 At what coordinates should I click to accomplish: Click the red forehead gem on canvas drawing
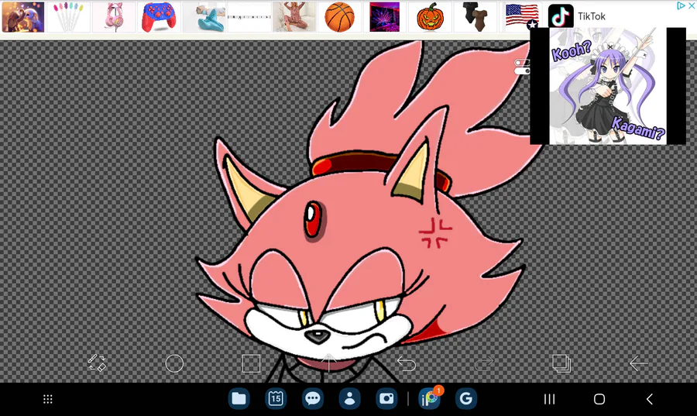[x=314, y=219]
